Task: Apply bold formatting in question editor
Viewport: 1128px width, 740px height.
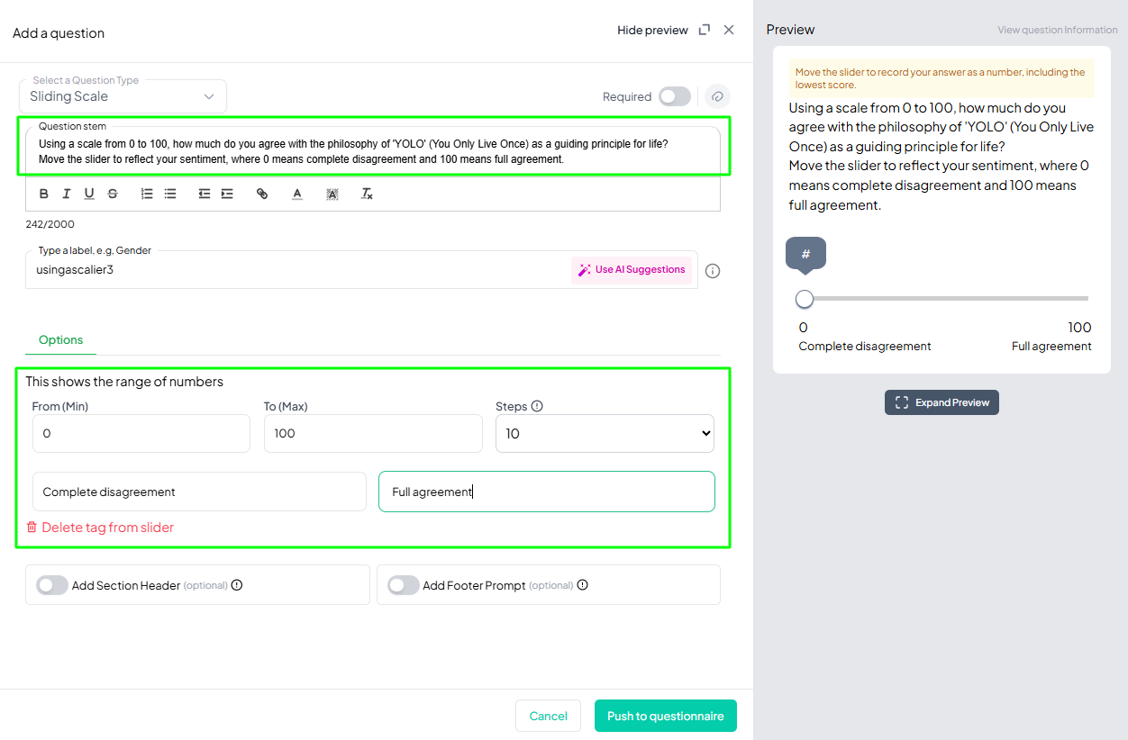Action: click(x=44, y=194)
